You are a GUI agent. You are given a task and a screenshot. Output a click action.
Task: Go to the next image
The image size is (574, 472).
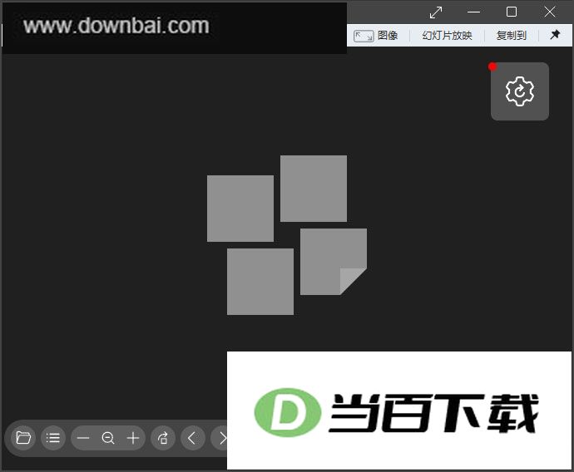click(x=220, y=438)
